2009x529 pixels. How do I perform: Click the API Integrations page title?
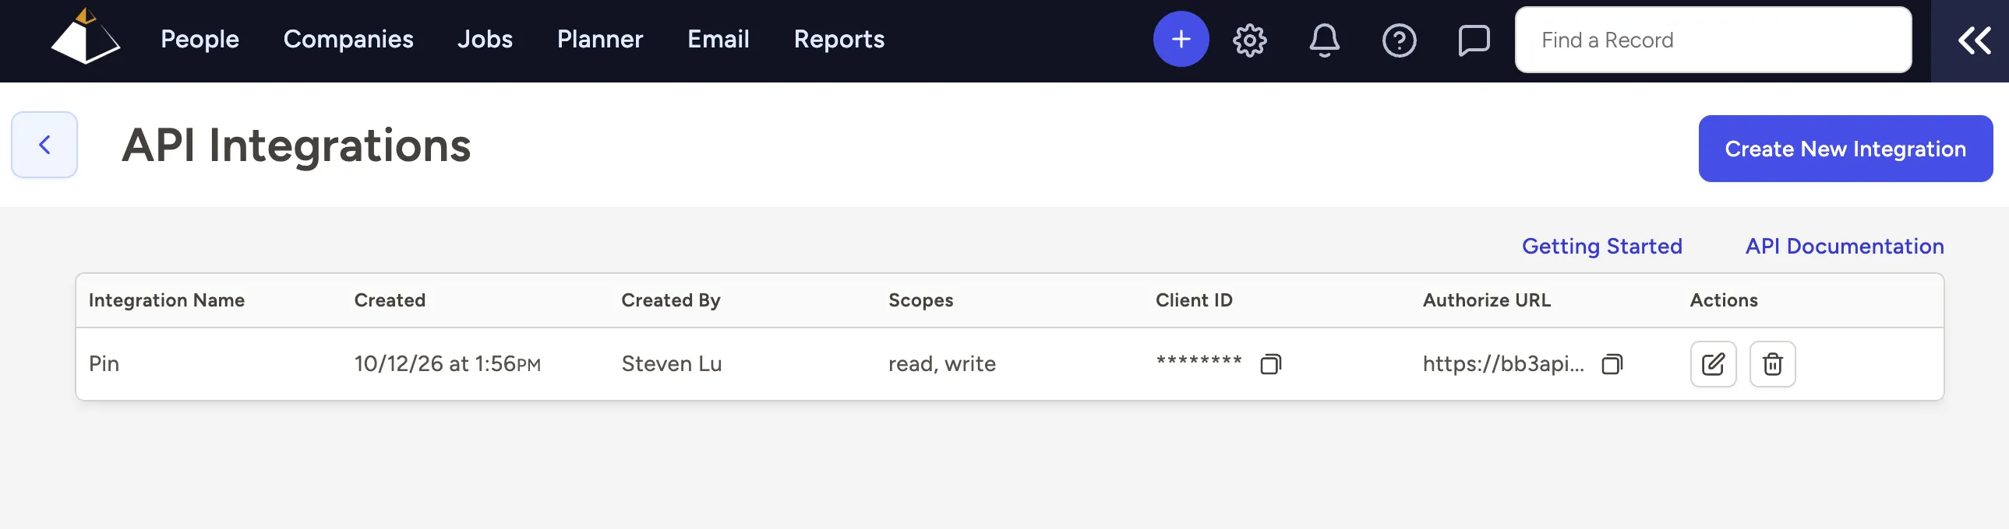pos(296,145)
